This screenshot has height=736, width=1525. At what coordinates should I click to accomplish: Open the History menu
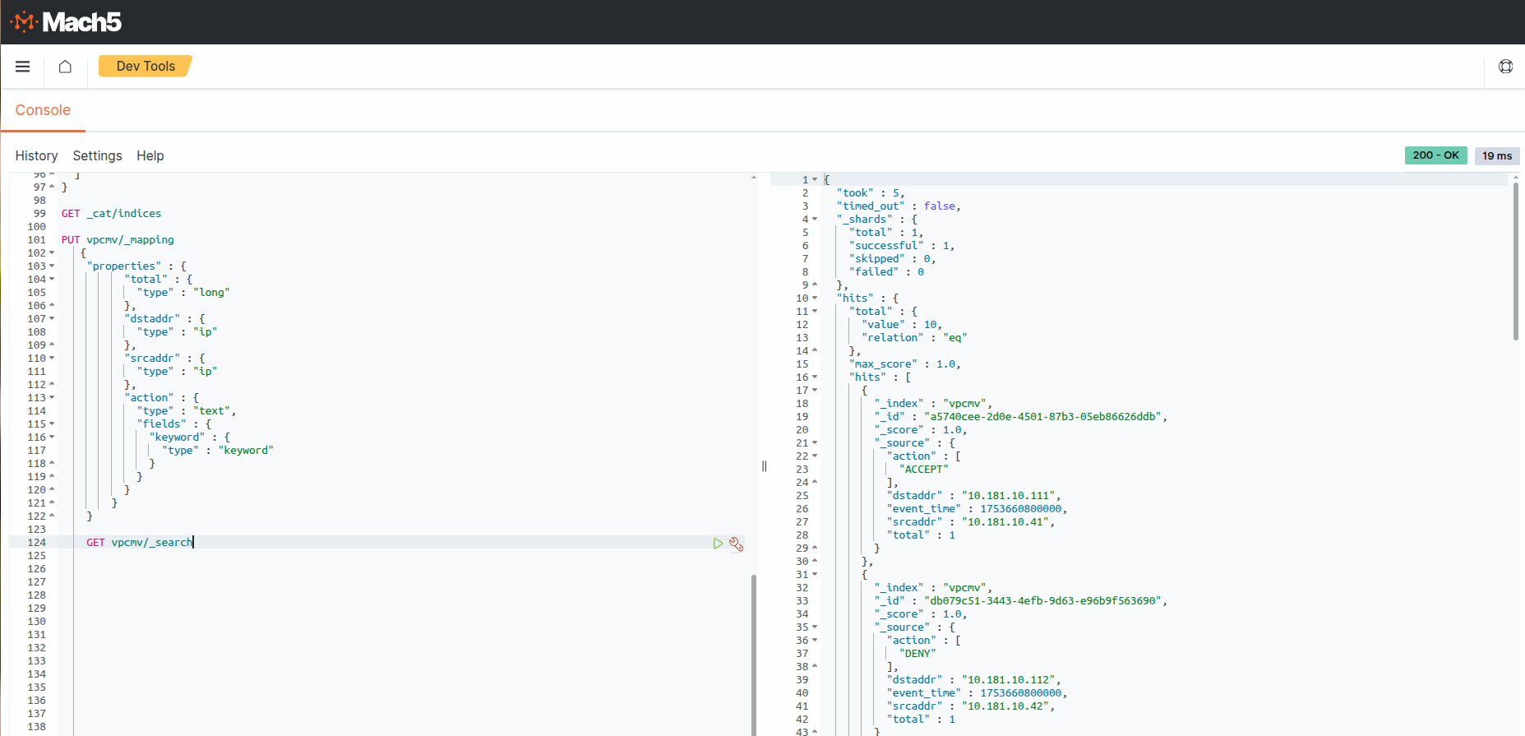click(36, 155)
